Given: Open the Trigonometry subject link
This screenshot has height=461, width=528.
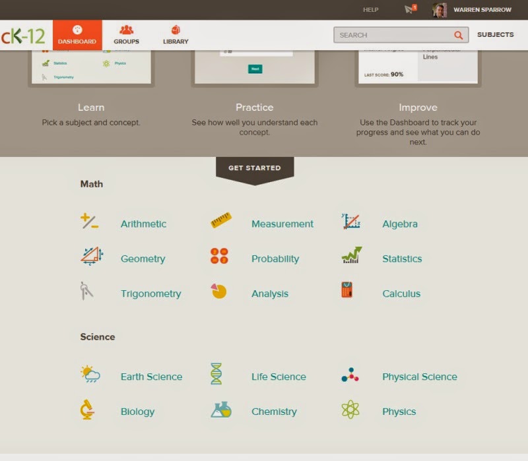Looking at the screenshot, I should tap(151, 293).
